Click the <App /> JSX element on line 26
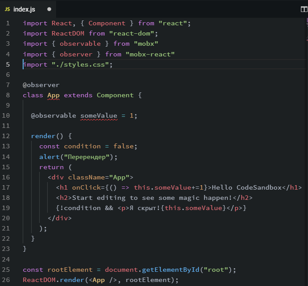This screenshot has width=308, height=286. [103, 280]
